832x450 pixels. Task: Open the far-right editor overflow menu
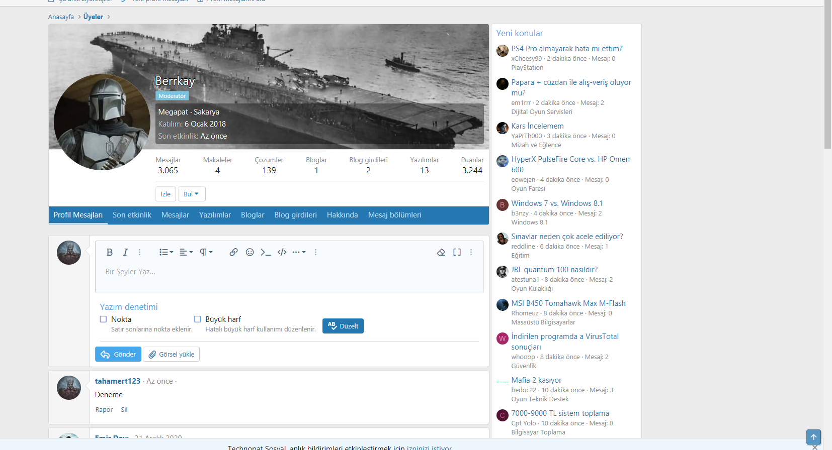471,252
